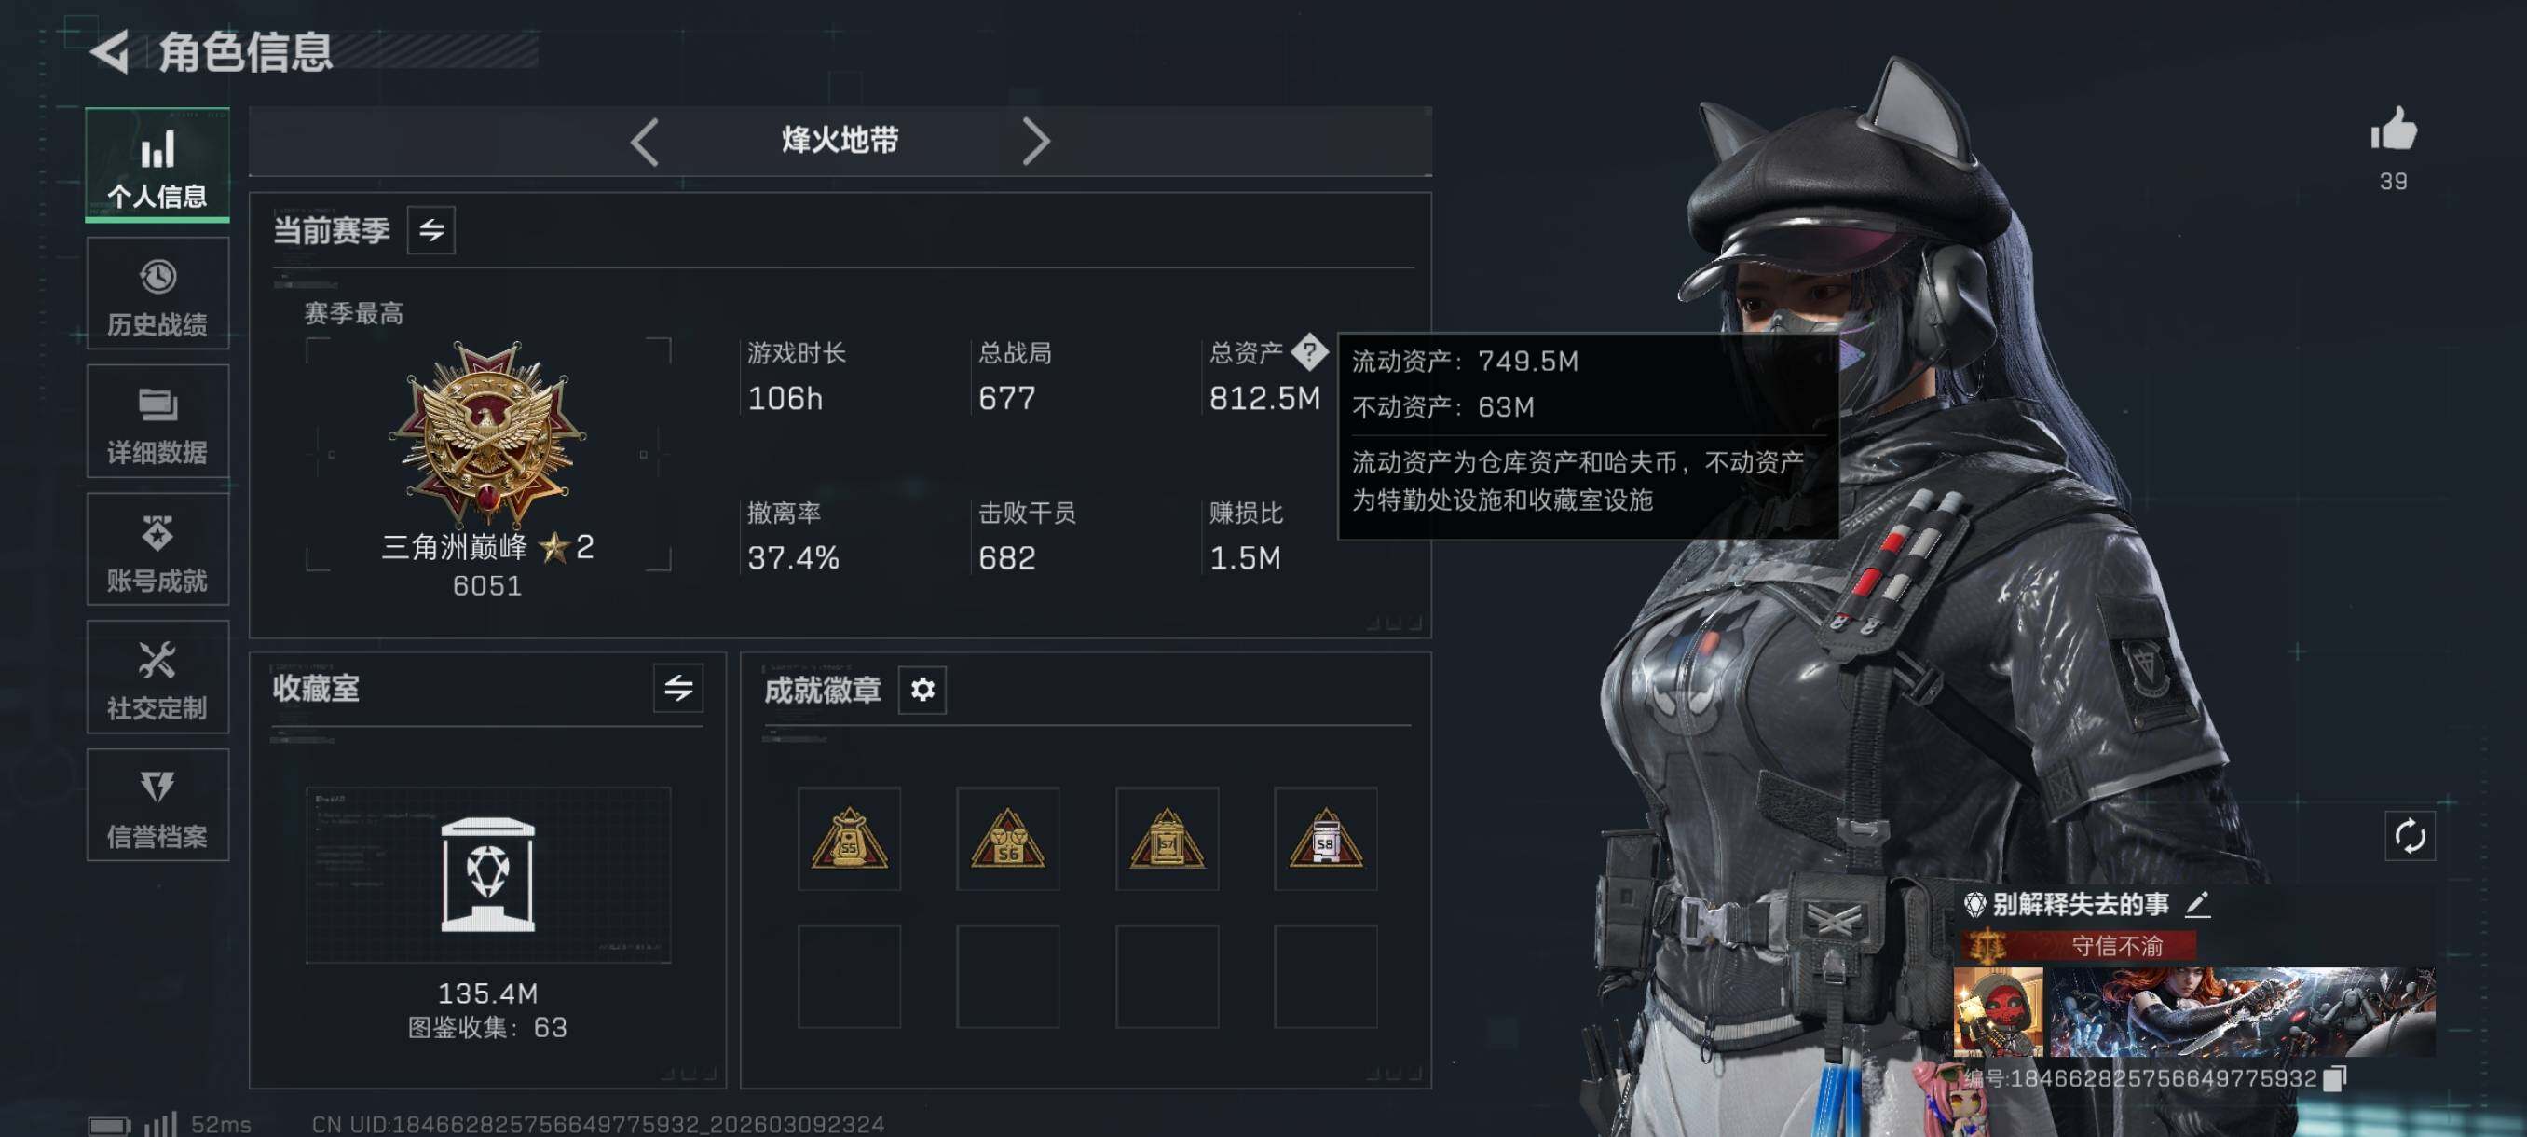
Task: Switch to next mode after 烽火地带
Action: pyautogui.click(x=1036, y=143)
